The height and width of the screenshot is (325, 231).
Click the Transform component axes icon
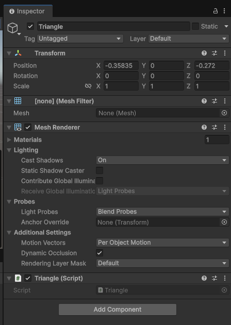18,53
